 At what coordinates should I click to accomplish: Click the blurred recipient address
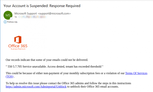[x=34, y=17]
